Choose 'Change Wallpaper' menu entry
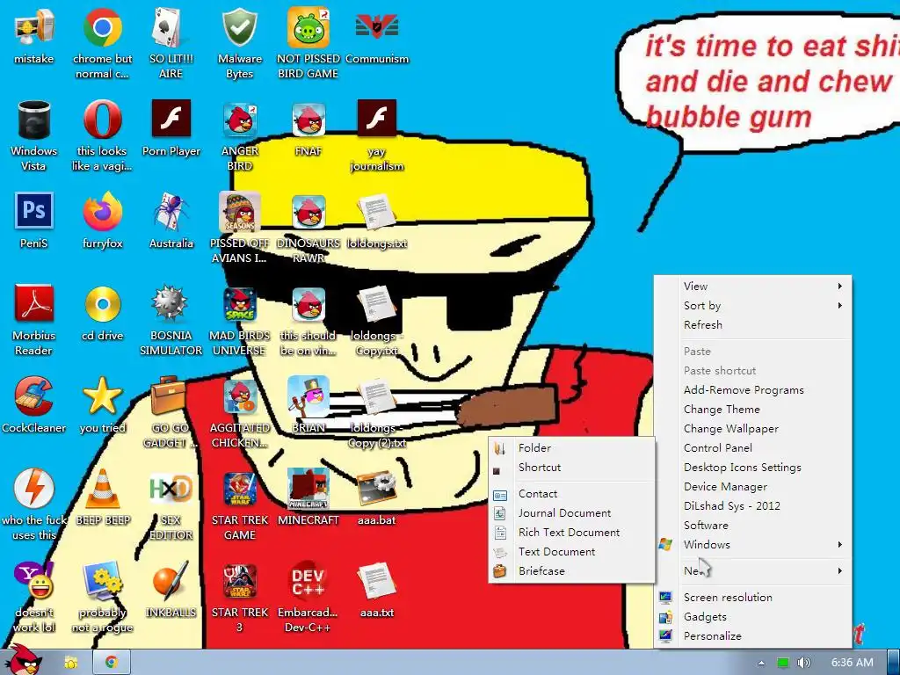 pos(752,428)
